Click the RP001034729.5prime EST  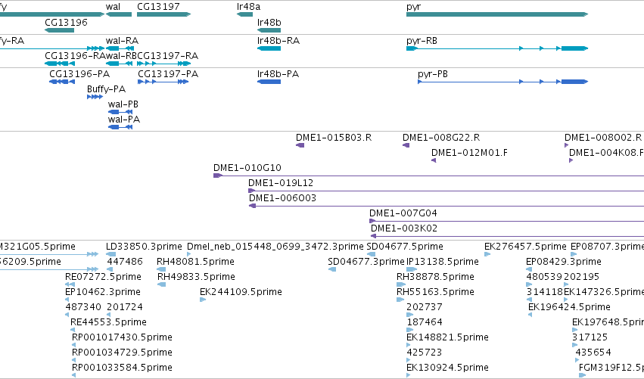(73, 360)
